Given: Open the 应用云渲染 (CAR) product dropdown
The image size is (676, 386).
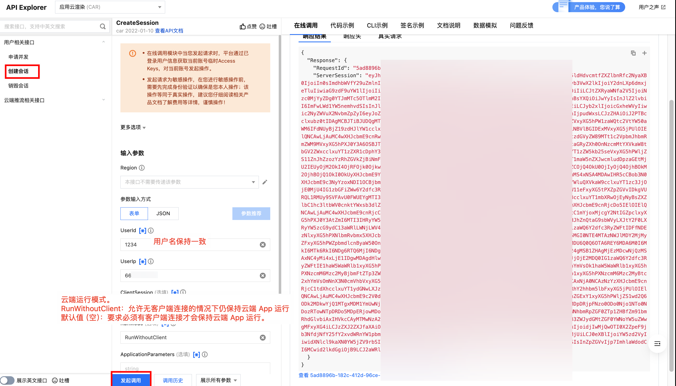Looking at the screenshot, I should (x=110, y=7).
